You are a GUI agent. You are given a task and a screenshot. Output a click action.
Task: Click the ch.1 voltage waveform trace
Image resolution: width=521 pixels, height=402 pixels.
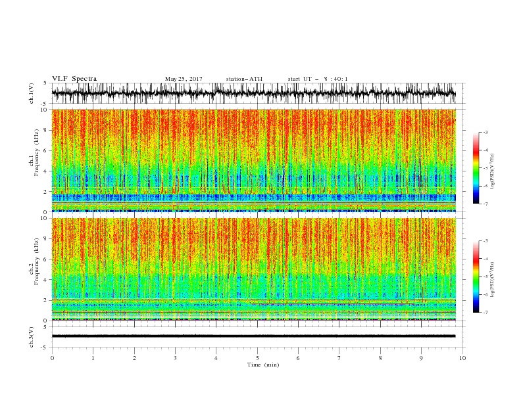[x=254, y=93]
